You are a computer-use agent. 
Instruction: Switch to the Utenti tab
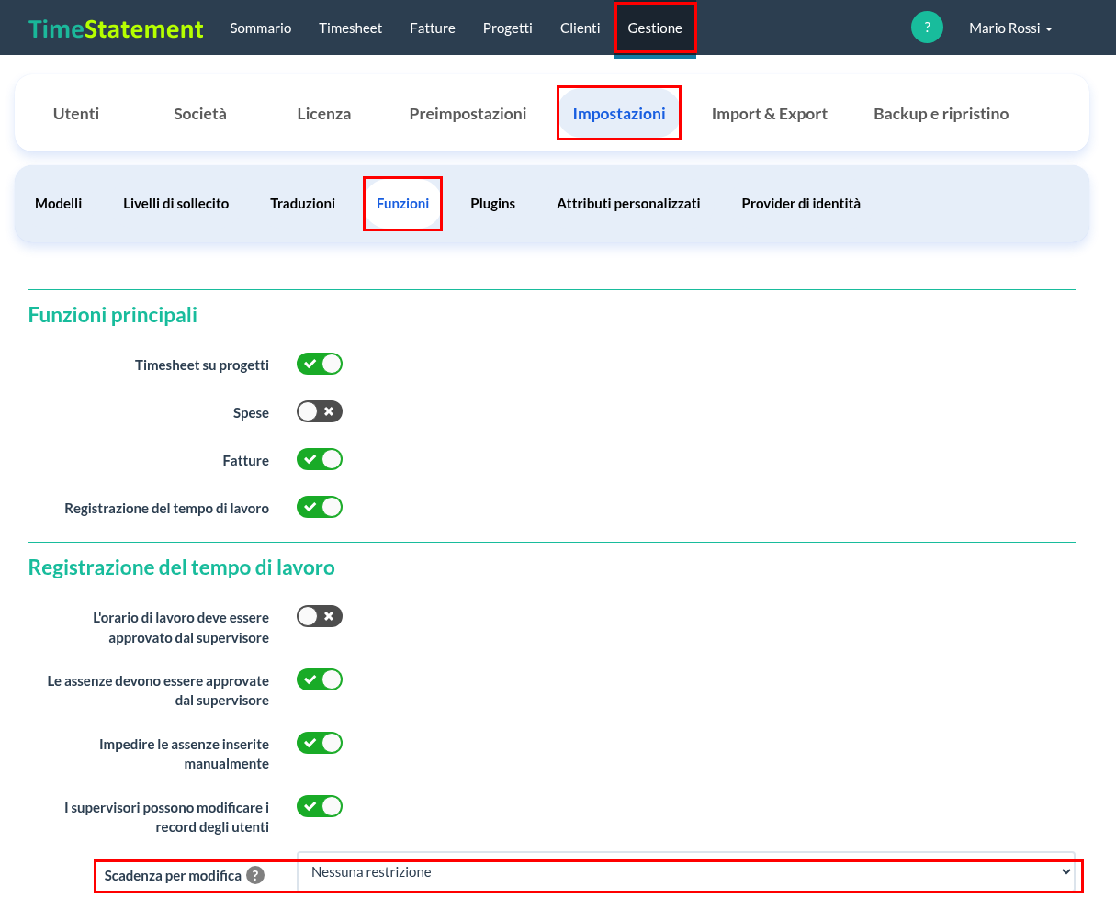76,114
